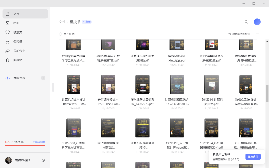269x168 pixels.
Task: Click file name 现代信息检索 原书第2版
Action: point(108,145)
